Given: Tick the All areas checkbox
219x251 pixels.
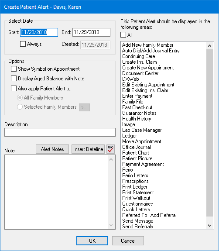Looking at the screenshot, I should pyautogui.click(x=123, y=35).
